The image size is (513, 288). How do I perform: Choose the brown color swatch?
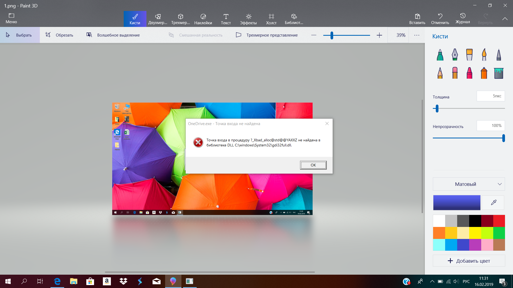499,245
